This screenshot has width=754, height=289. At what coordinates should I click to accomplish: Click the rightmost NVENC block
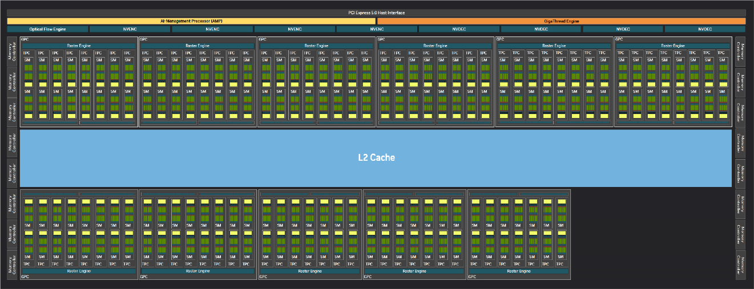click(x=376, y=29)
